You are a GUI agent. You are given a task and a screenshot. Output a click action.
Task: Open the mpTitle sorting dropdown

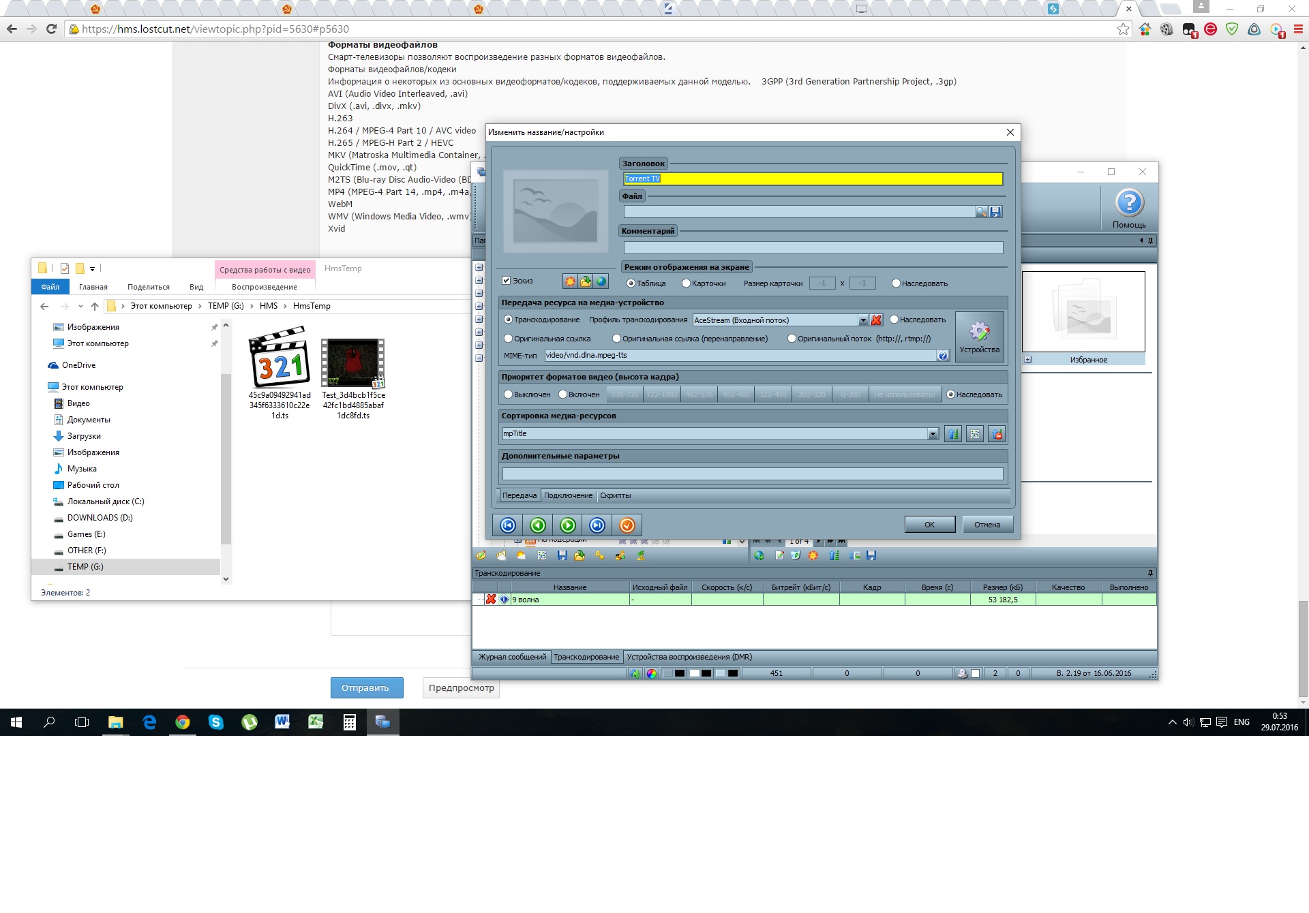[933, 434]
